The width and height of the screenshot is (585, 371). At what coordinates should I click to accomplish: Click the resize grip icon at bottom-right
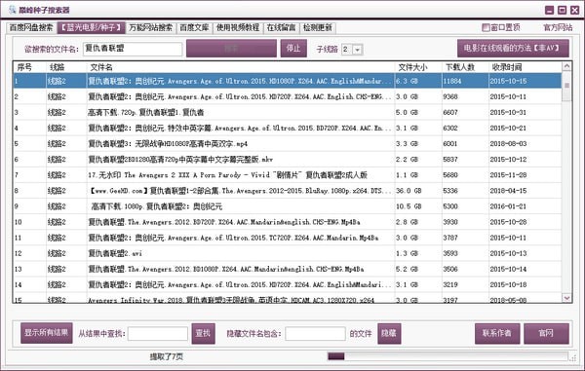click(x=573, y=358)
